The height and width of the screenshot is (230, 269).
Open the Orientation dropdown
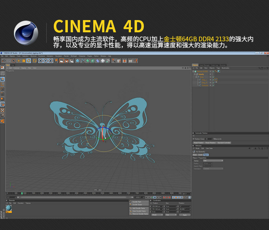[213, 169]
